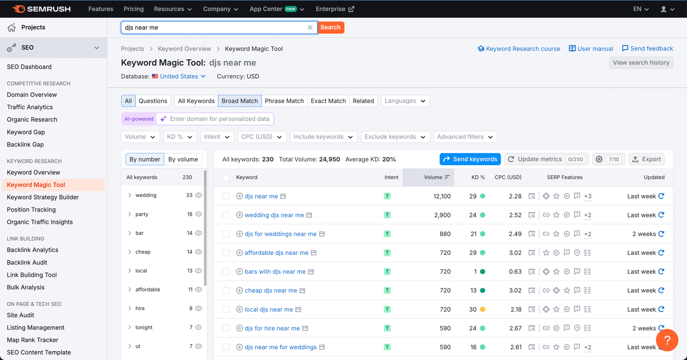Click the Send keywords button
Image resolution: width=687 pixels, height=360 pixels.
click(470, 159)
